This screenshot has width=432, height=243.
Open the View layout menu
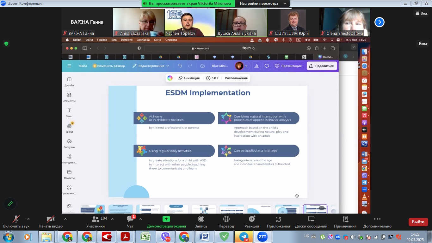422,13
